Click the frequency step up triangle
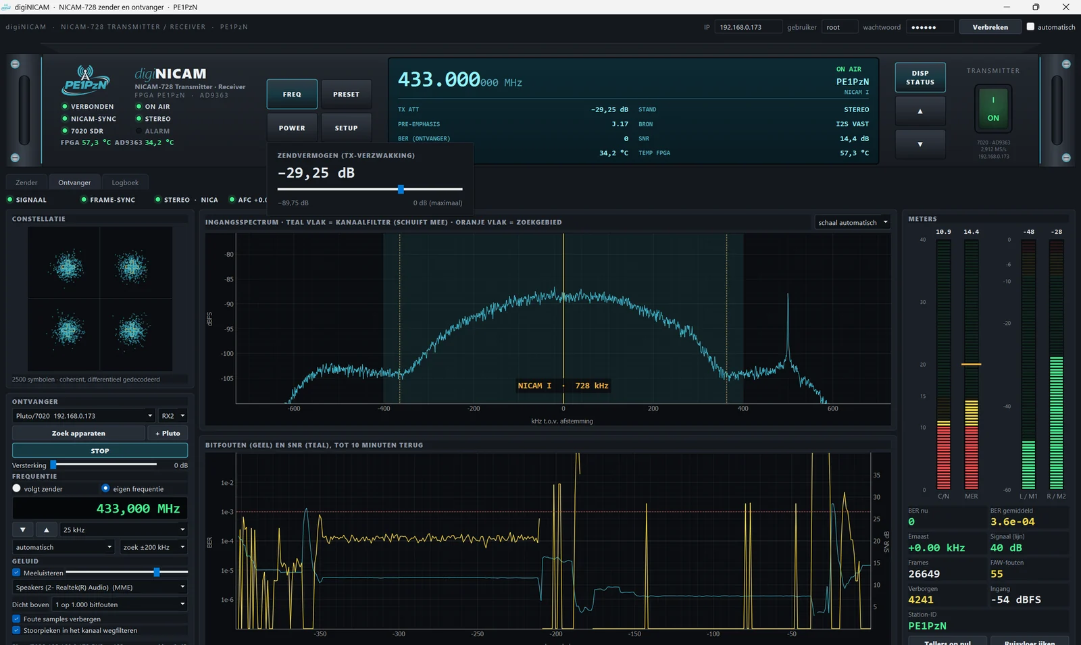The width and height of the screenshot is (1081, 645). pyautogui.click(x=46, y=530)
